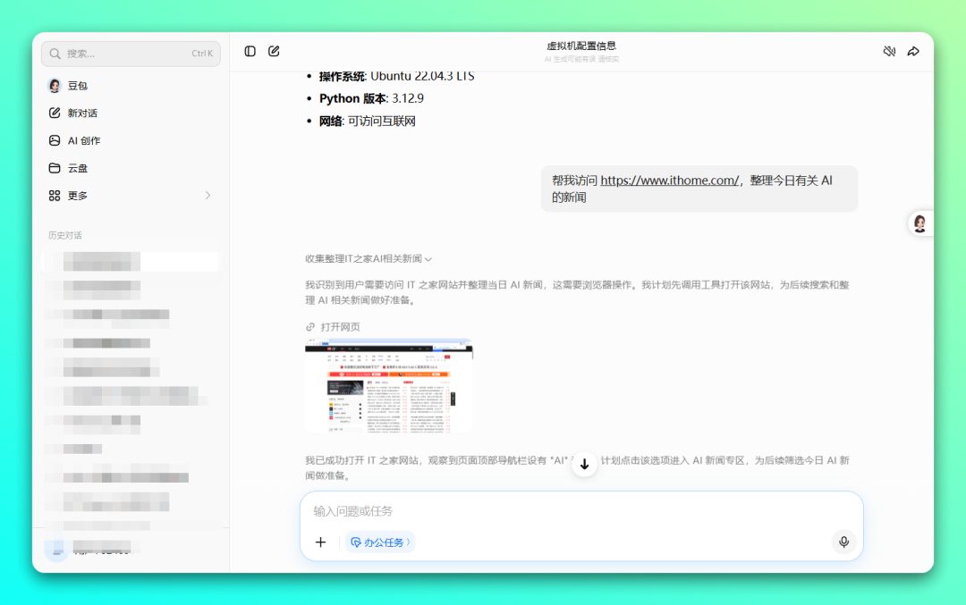Click the Python 版本: 3.12.9 line
The image size is (966, 605).
[x=371, y=98]
